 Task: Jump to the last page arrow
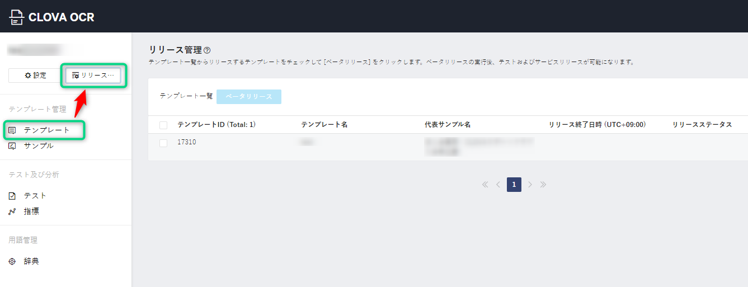(543, 185)
